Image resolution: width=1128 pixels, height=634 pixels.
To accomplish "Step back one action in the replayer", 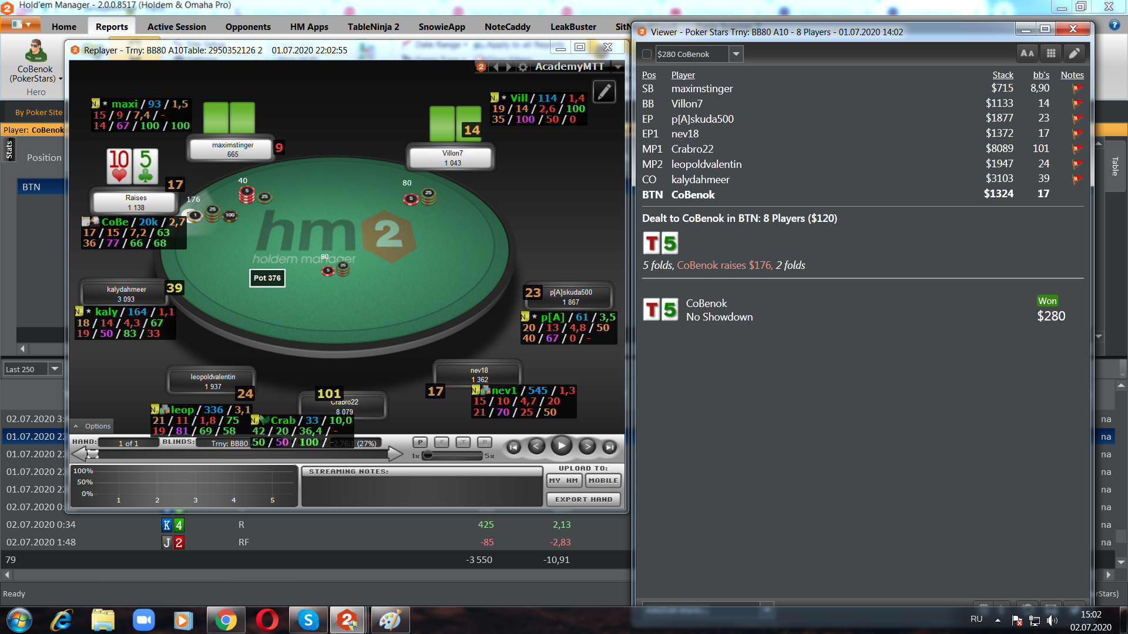I will tap(536, 447).
